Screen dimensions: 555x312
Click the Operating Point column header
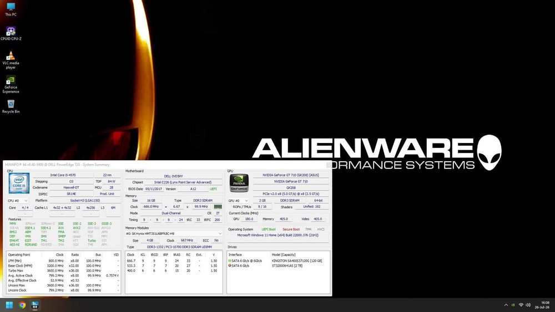click(x=19, y=255)
